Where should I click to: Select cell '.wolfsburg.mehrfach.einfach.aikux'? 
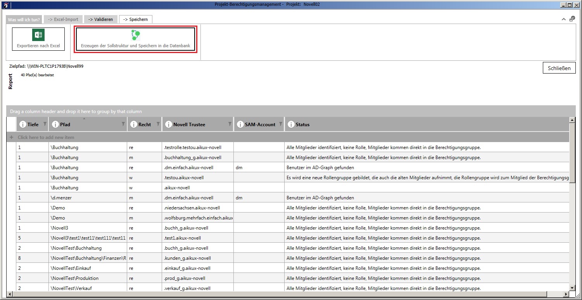198,218
